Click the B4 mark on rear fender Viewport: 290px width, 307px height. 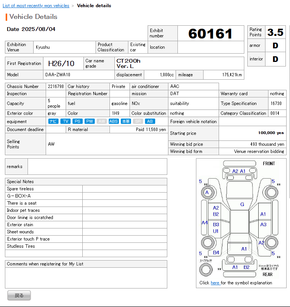216,252
